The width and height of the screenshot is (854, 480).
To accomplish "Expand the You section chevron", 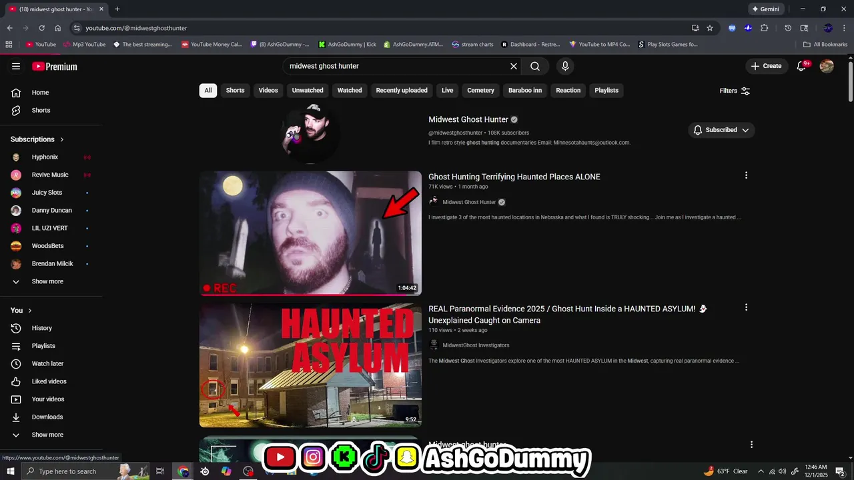I will pyautogui.click(x=30, y=311).
